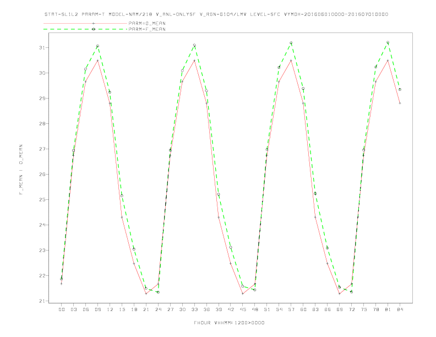Click y-axis tick label 26
The width and height of the screenshot is (436, 337).
42,175
